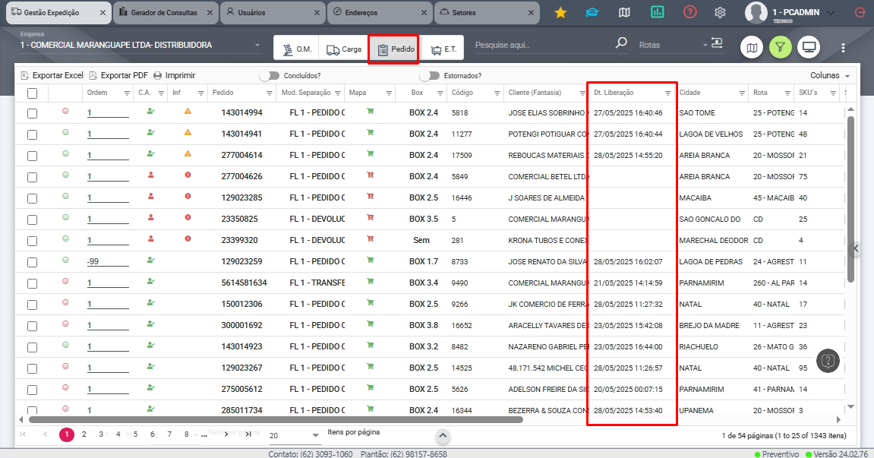Click the Exportar PDF button

(x=118, y=75)
